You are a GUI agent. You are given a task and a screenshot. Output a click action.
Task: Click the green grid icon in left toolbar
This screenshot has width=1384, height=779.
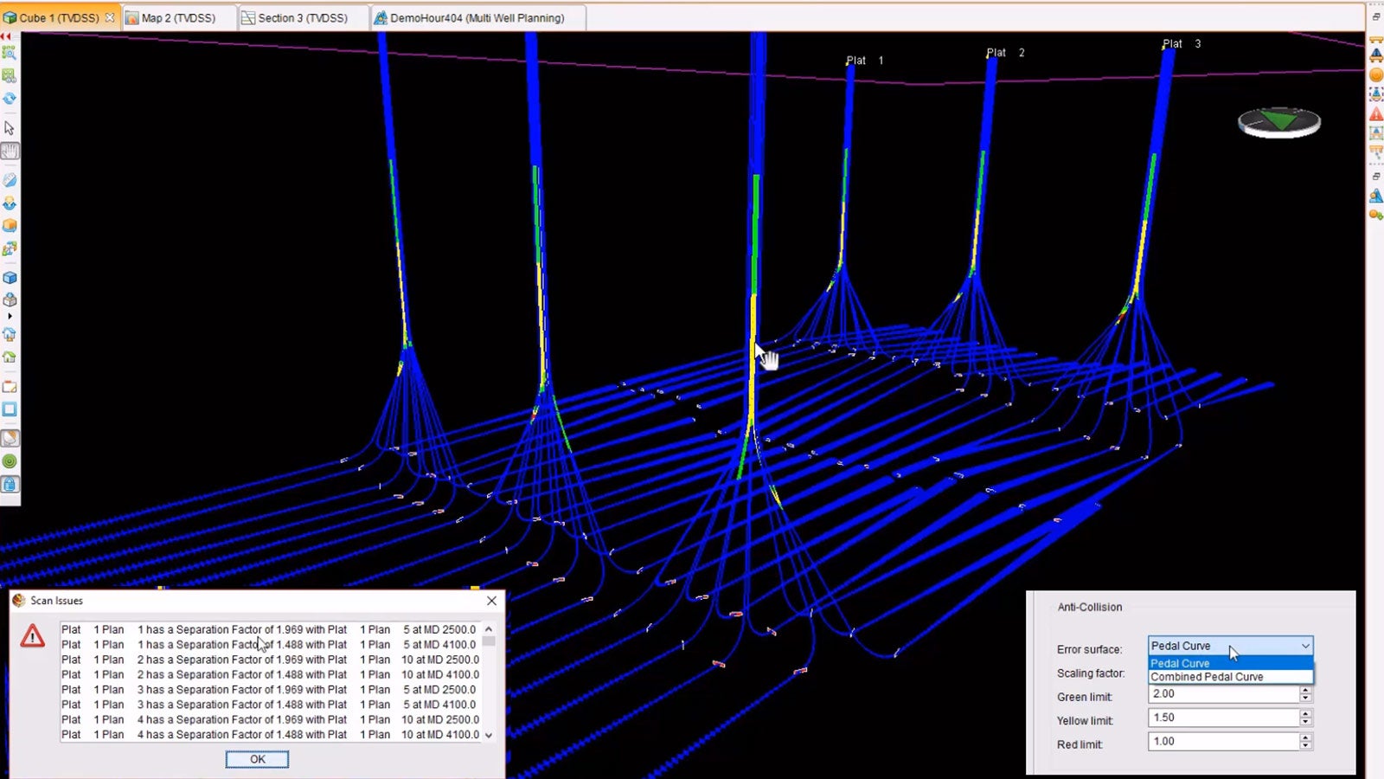(x=10, y=76)
